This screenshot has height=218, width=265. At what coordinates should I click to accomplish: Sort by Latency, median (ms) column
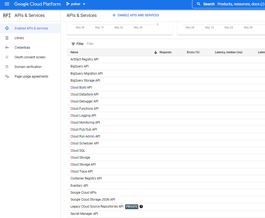[228, 52]
